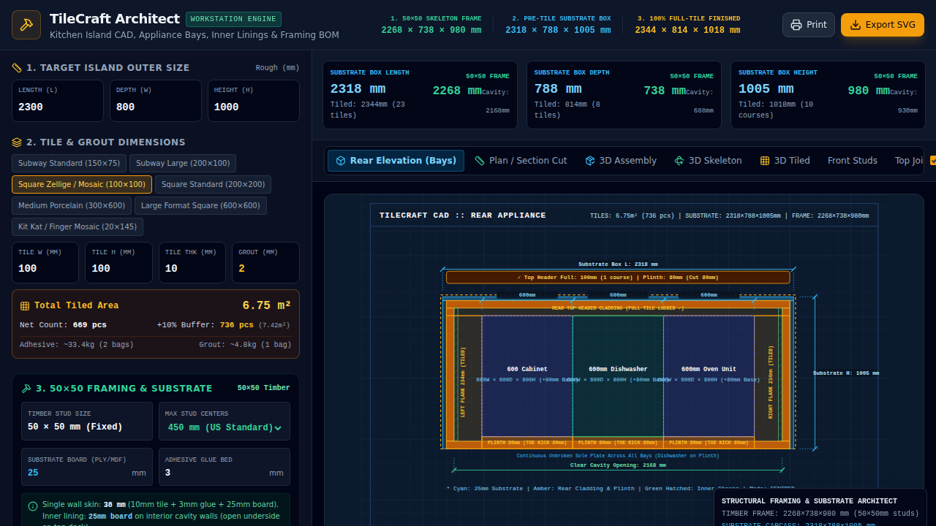Choose Large Format Square (600×600) preset

200,206
